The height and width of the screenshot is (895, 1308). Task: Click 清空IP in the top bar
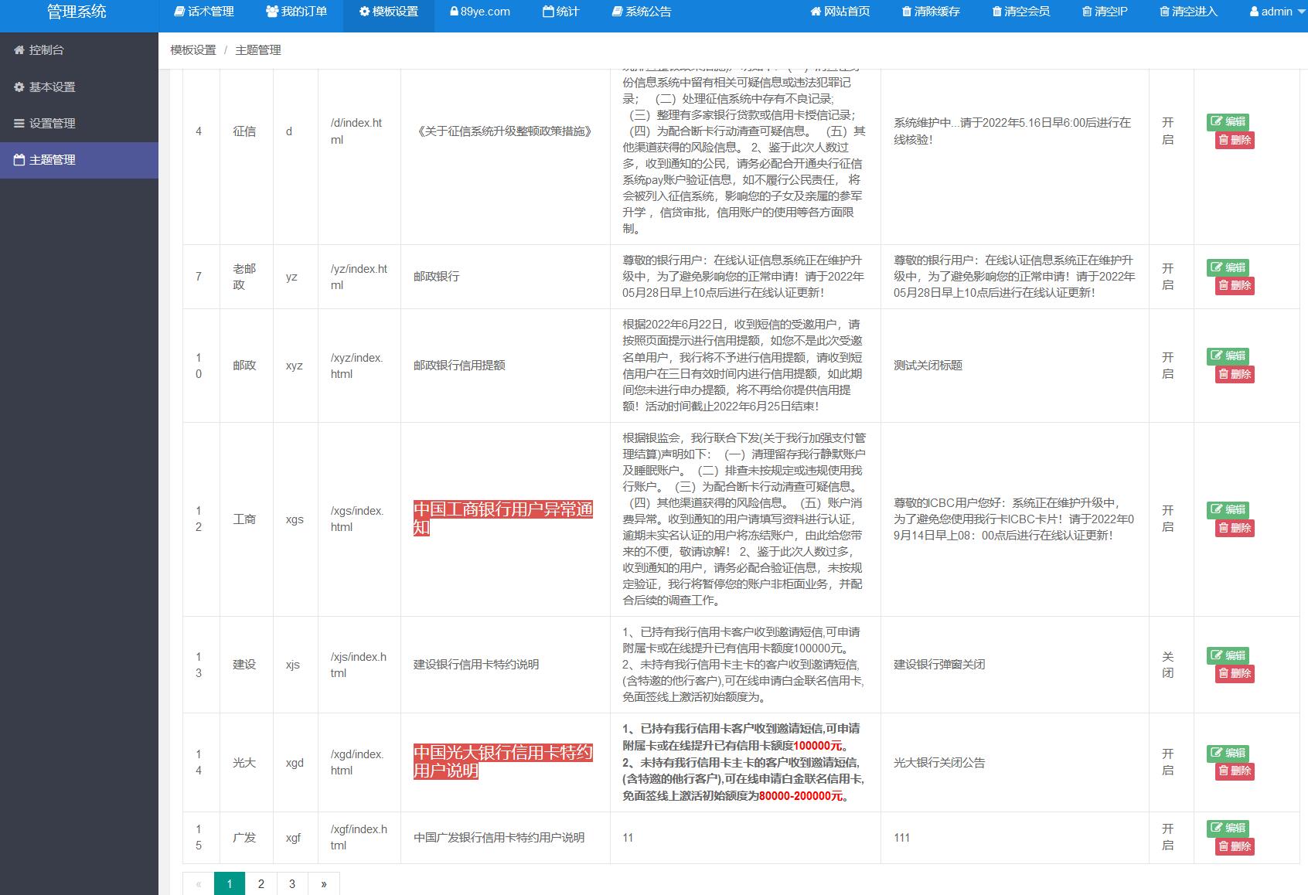coord(1105,12)
